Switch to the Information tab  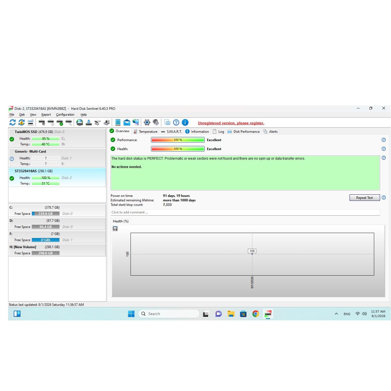point(197,132)
